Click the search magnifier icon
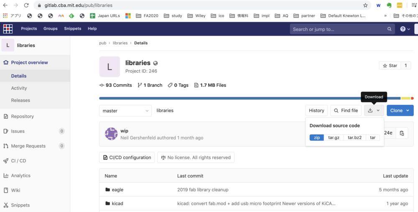Viewport: 418px width, 212px height. 389,29
